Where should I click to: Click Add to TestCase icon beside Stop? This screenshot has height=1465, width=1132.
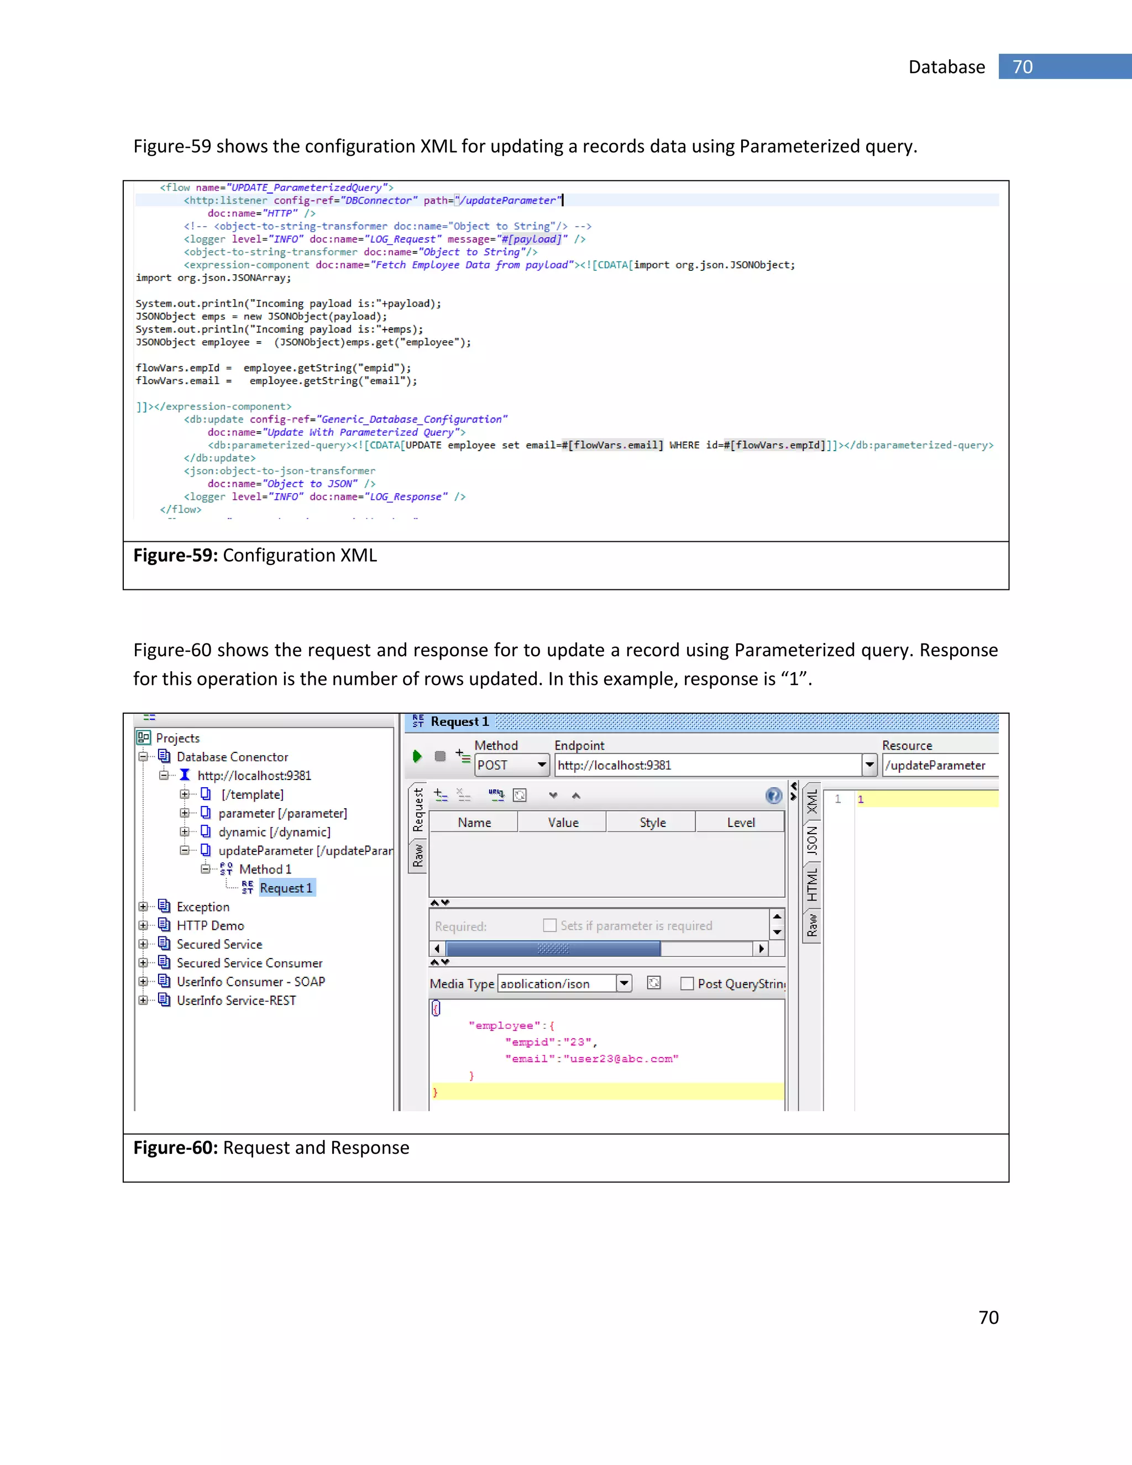click(x=463, y=756)
